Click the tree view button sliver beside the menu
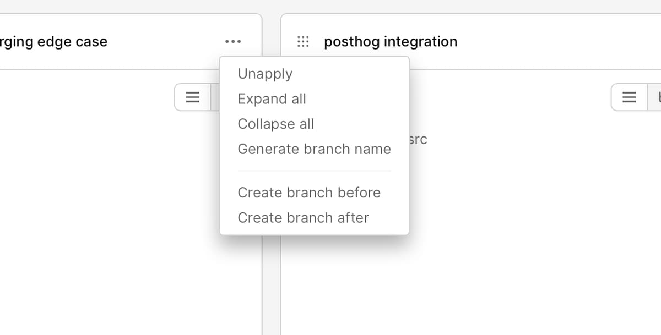The image size is (661, 335). [215, 97]
